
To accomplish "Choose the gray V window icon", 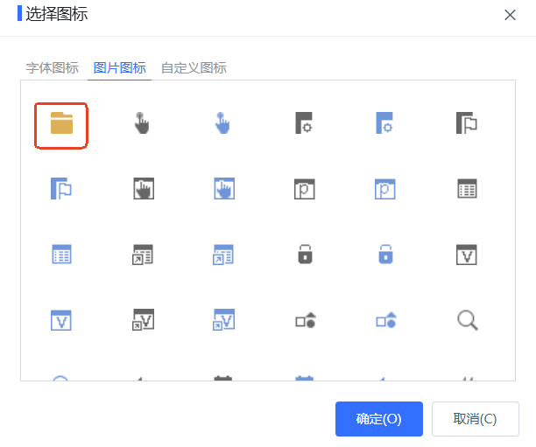I will pos(467,255).
